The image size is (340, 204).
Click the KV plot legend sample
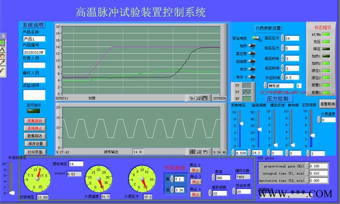(x=247, y=98)
